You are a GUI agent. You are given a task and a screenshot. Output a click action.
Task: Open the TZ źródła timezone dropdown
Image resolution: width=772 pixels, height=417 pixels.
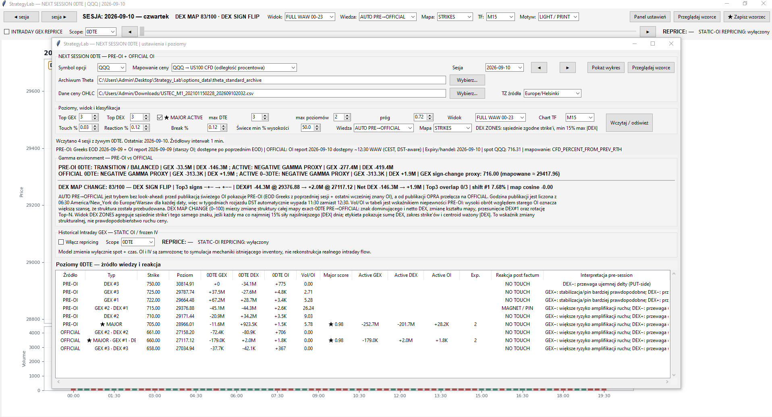tap(552, 93)
